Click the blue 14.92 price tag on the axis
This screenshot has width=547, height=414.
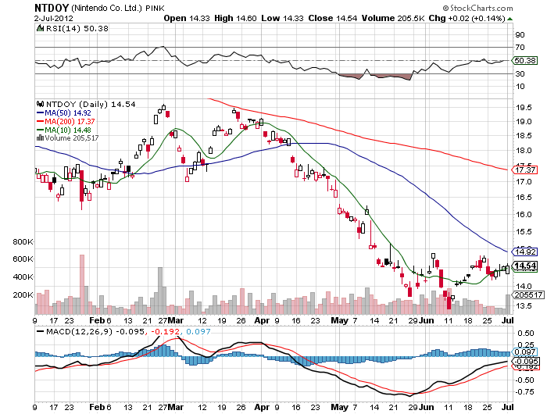click(x=524, y=252)
